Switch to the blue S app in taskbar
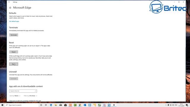 click(109, 105)
